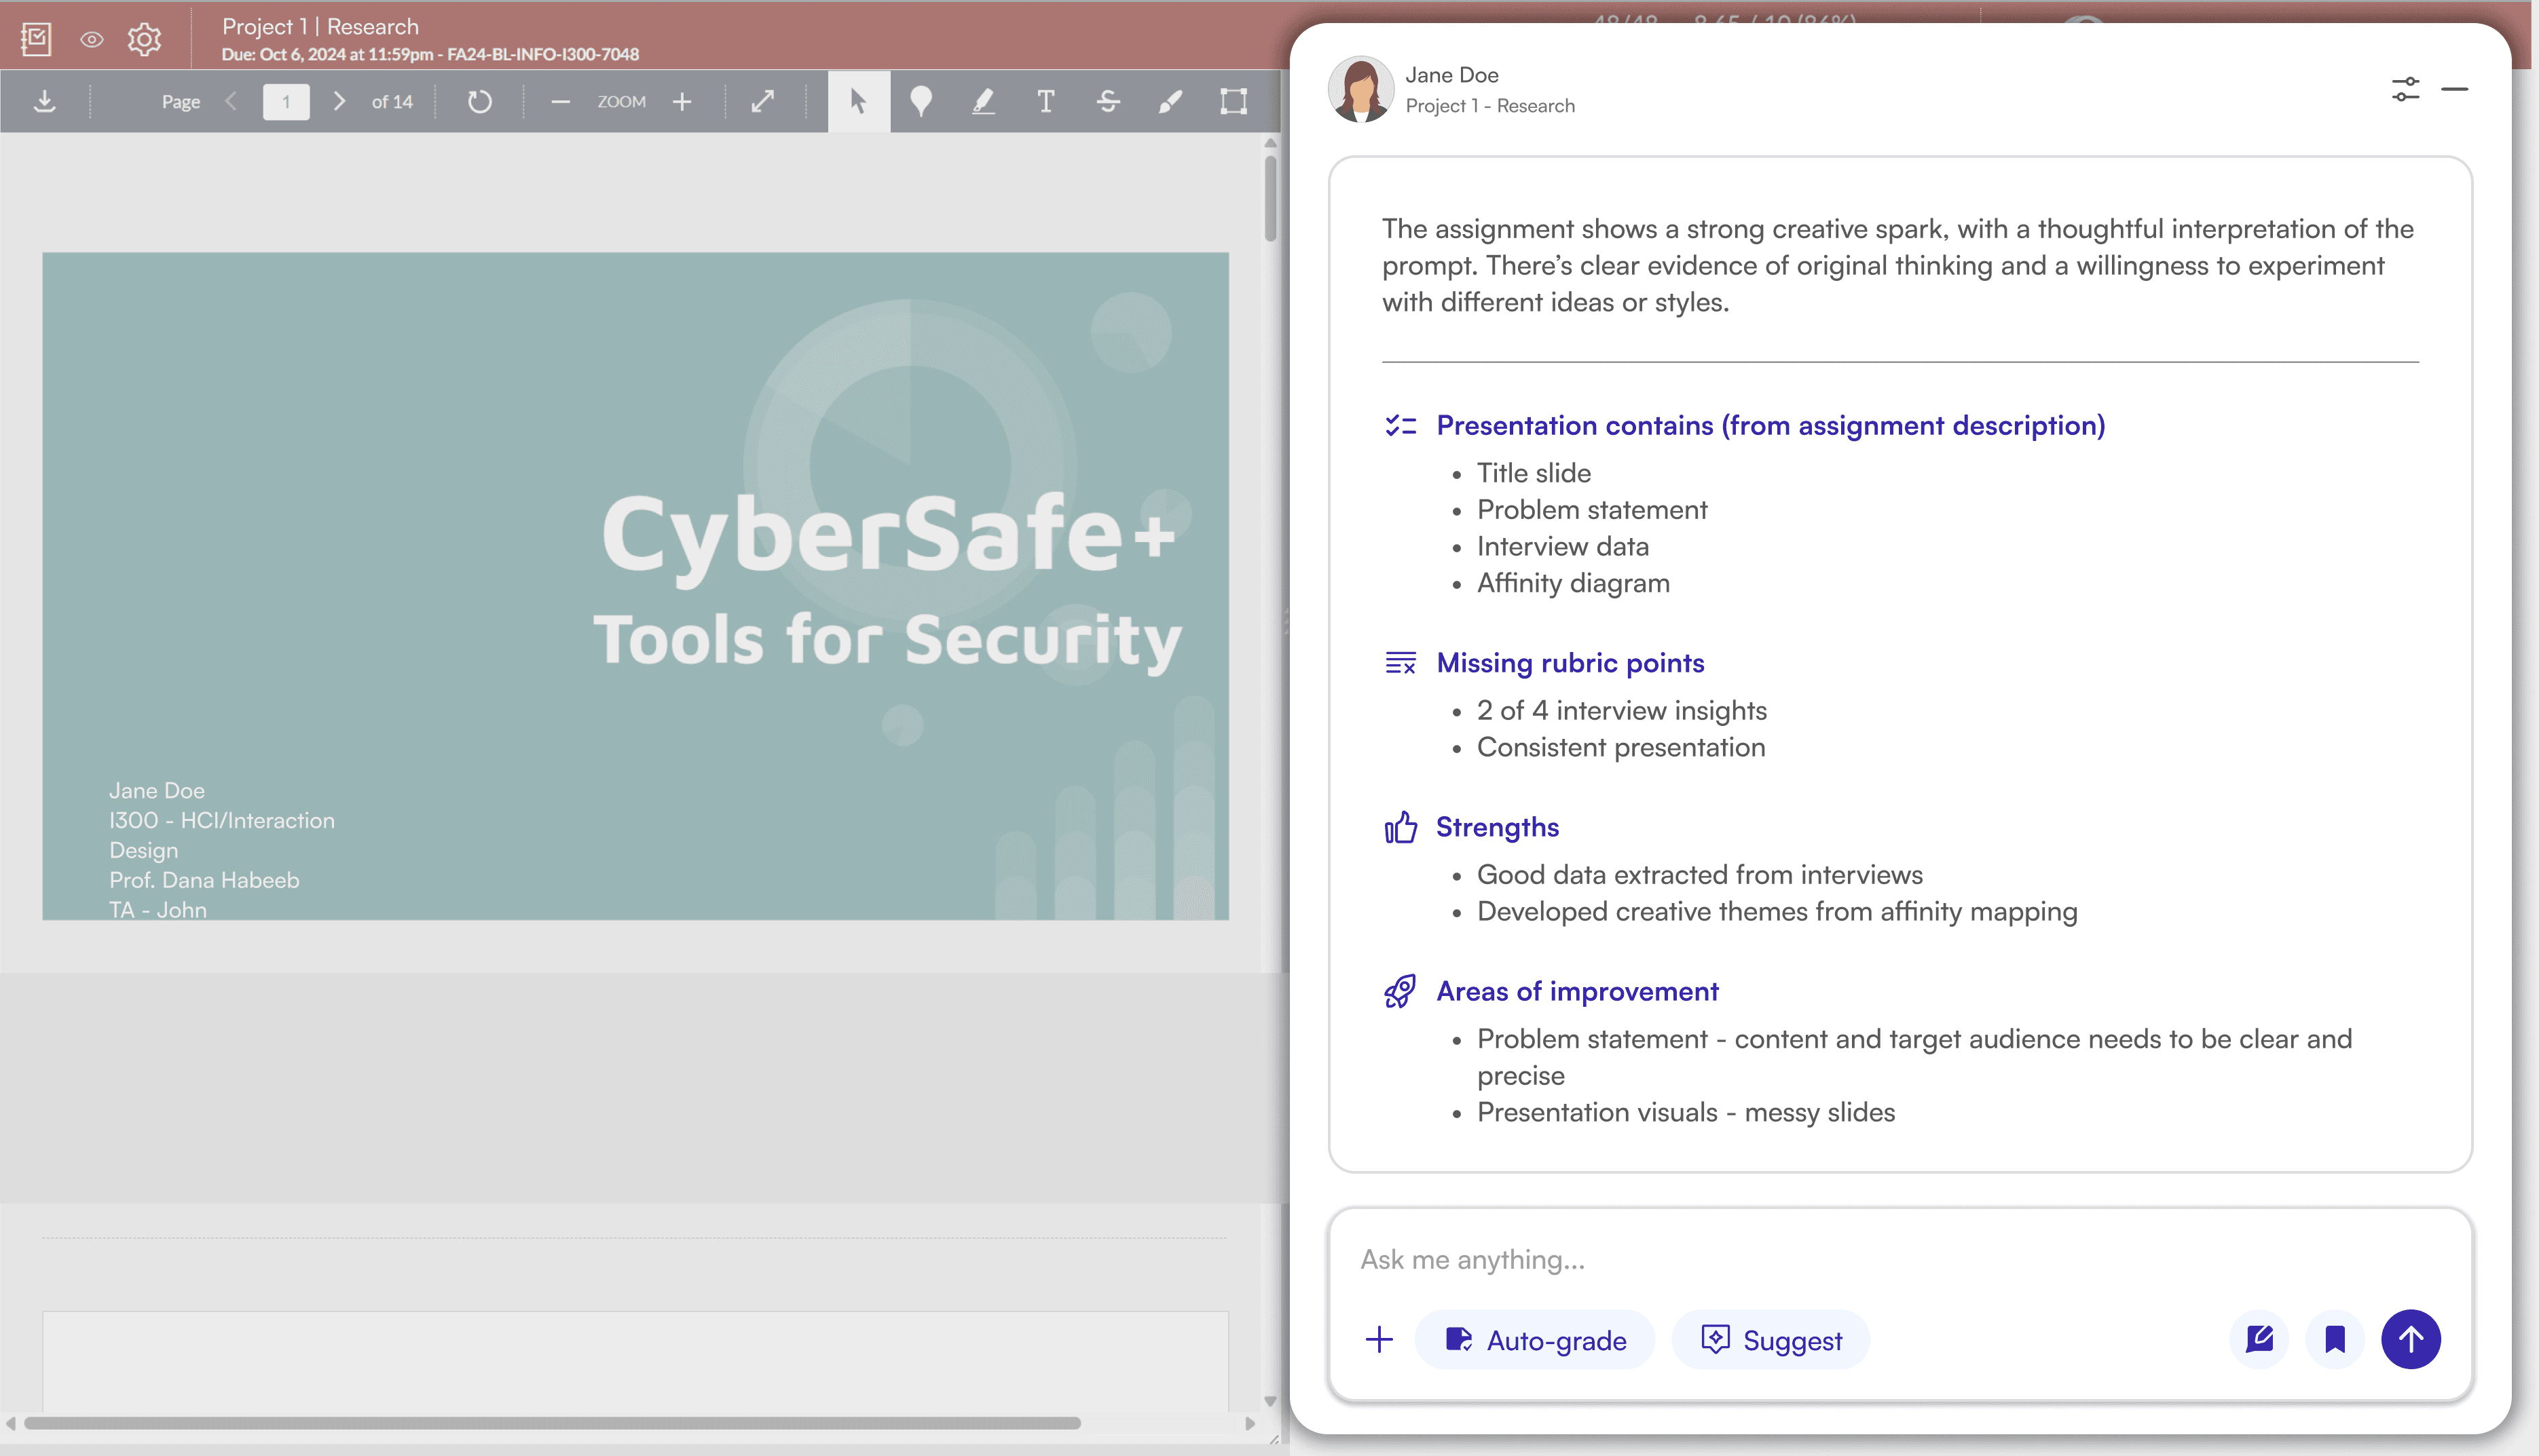
Task: Click the download document icon
Action: (44, 101)
